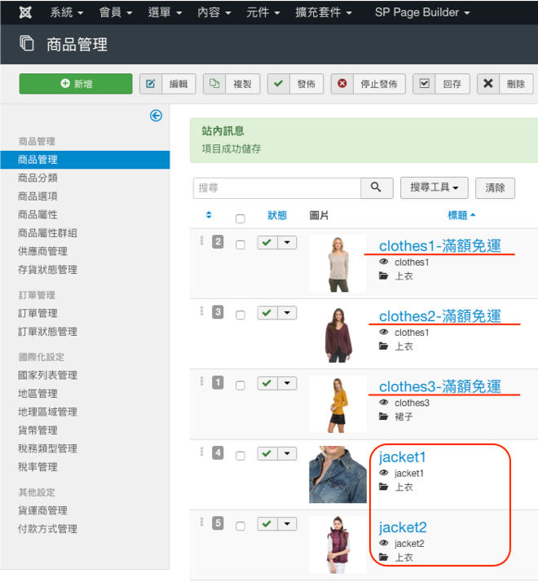Expand status dropdown arrow for clothes3
Viewport: 538px width, 582px height.
click(x=287, y=383)
